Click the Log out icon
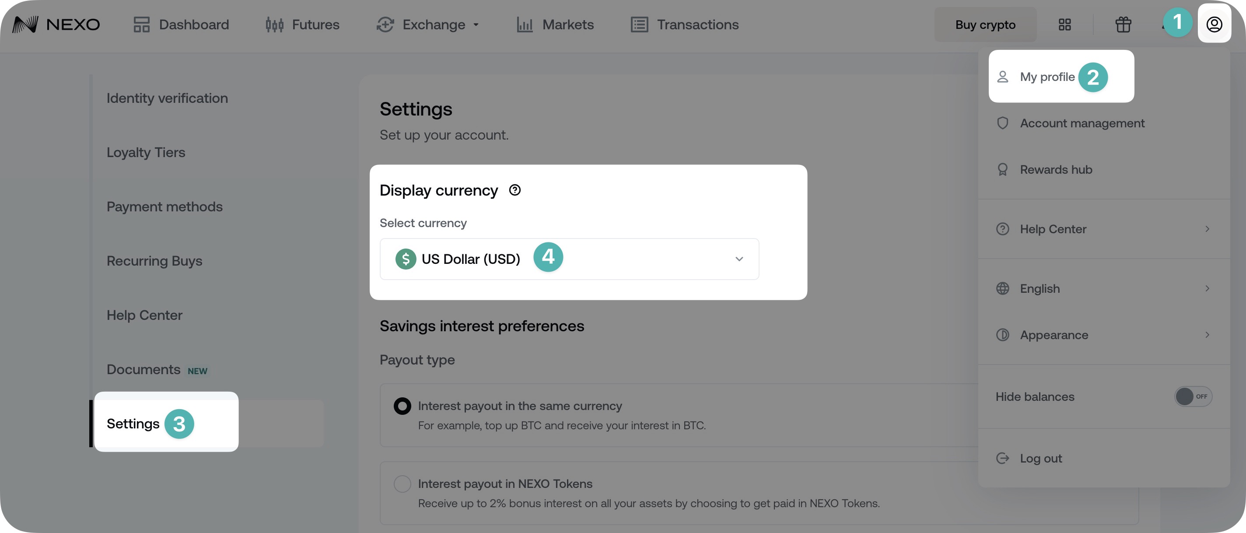 (x=1003, y=458)
